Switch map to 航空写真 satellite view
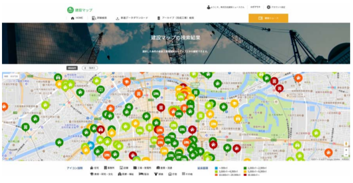Viewport: 353px width, 183px height. coord(14,76)
